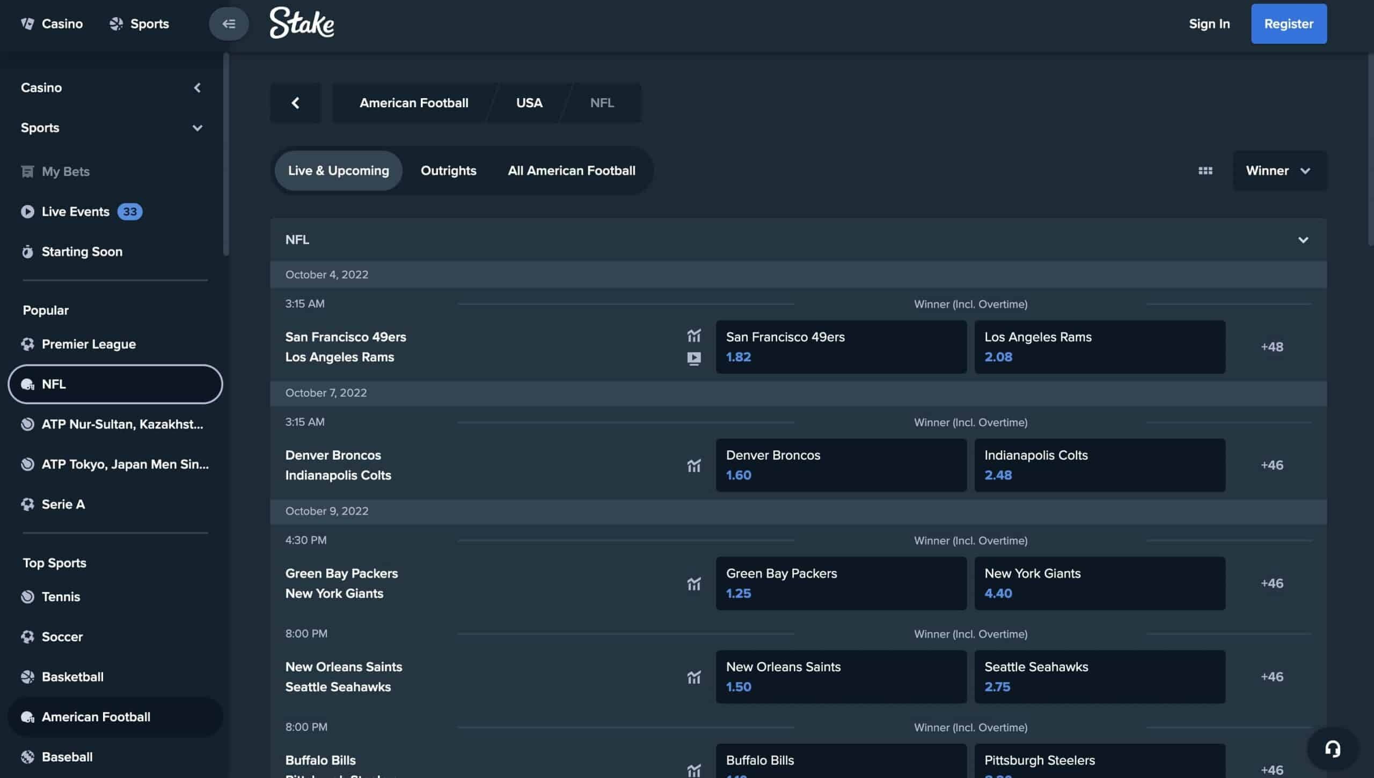Switch to All American Football tab
This screenshot has height=778, width=1374.
[x=571, y=171]
